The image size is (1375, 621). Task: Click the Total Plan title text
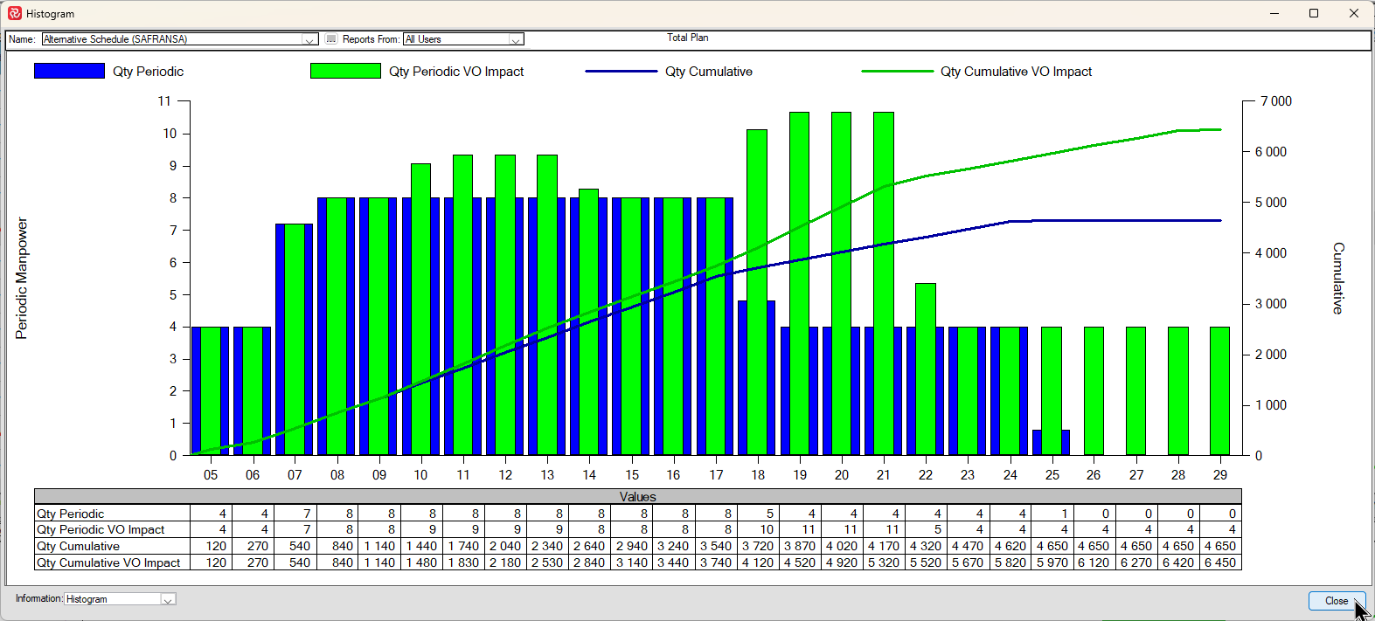tap(687, 38)
